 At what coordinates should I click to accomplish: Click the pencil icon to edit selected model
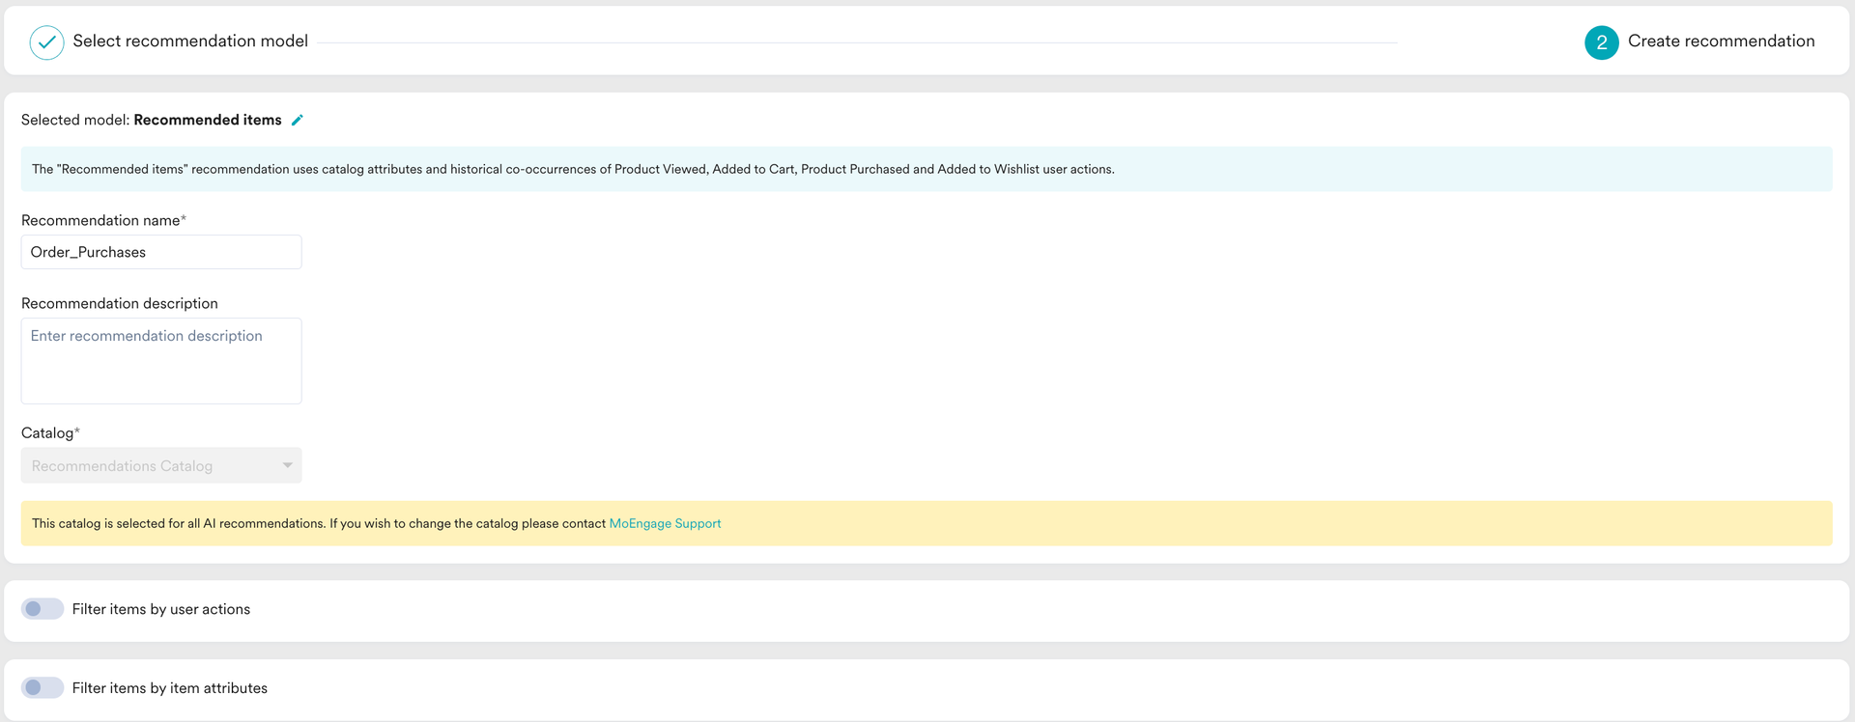point(298,120)
